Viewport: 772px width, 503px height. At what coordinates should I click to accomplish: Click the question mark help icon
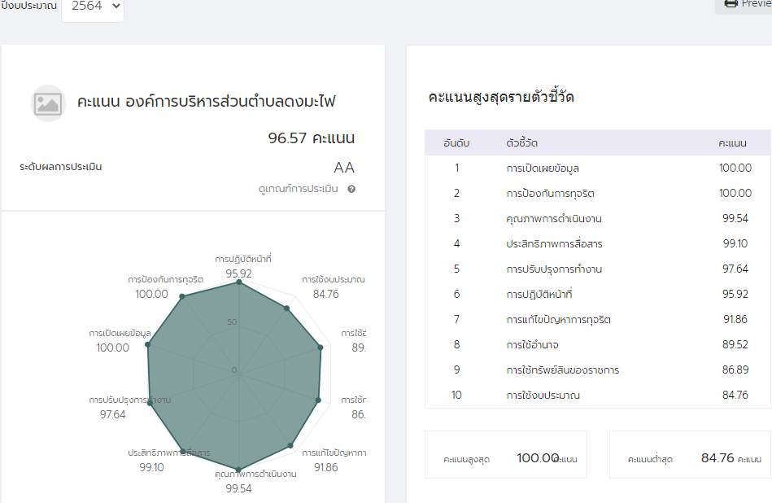(351, 189)
